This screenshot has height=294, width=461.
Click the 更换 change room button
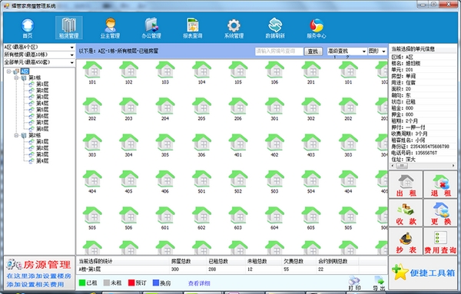coord(440,213)
